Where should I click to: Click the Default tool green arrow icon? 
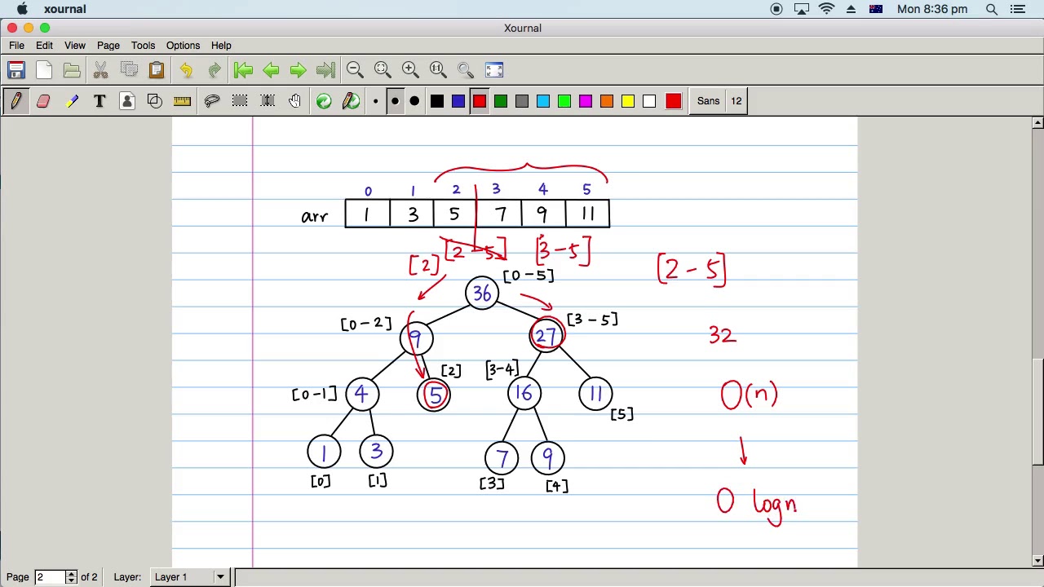324,101
